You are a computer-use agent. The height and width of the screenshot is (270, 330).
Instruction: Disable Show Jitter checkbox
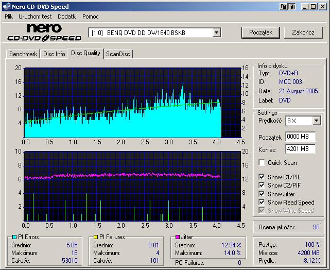(x=262, y=194)
